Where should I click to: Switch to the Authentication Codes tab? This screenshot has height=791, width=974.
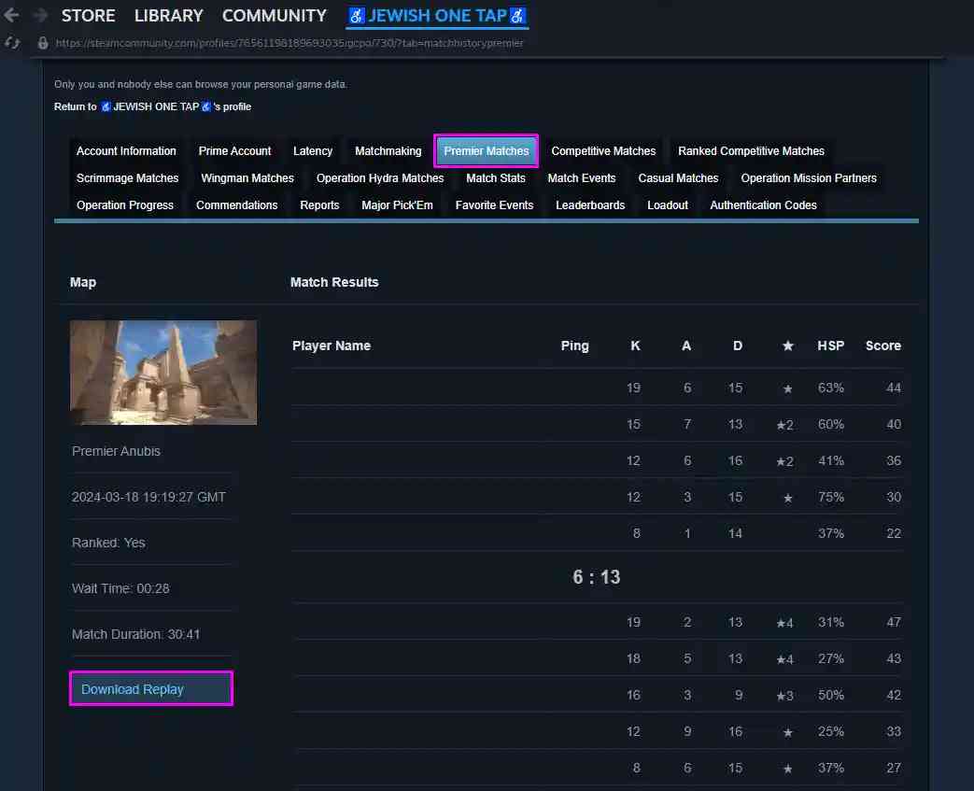[x=763, y=205]
